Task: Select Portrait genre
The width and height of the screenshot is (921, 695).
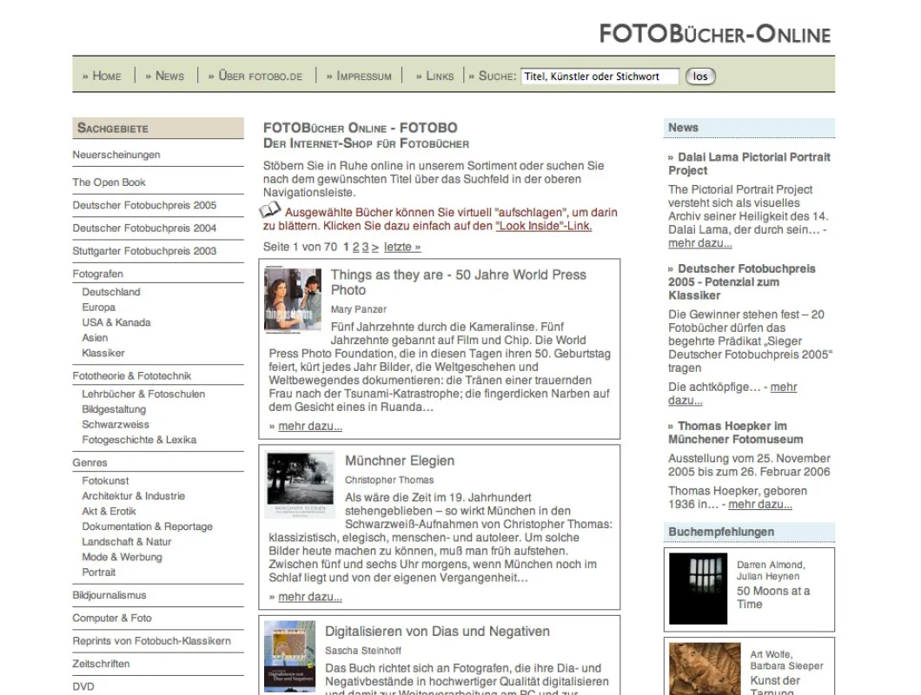Action: pos(99,573)
